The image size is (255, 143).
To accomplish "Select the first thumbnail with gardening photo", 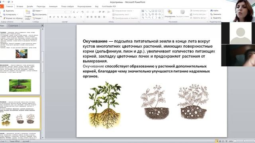I will pos(20,44).
